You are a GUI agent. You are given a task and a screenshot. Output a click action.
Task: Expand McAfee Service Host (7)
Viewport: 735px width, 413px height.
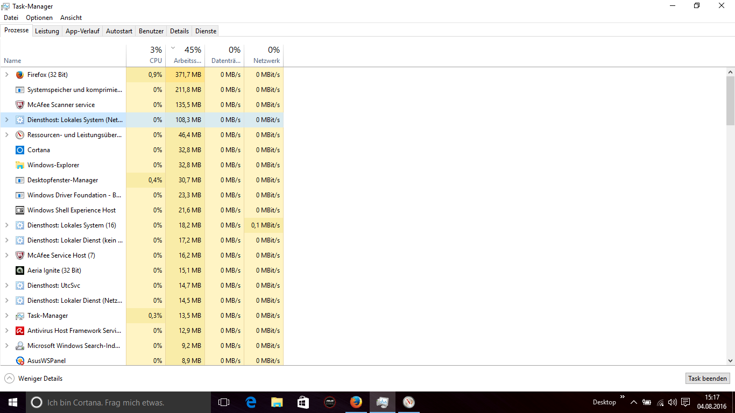(x=6, y=255)
